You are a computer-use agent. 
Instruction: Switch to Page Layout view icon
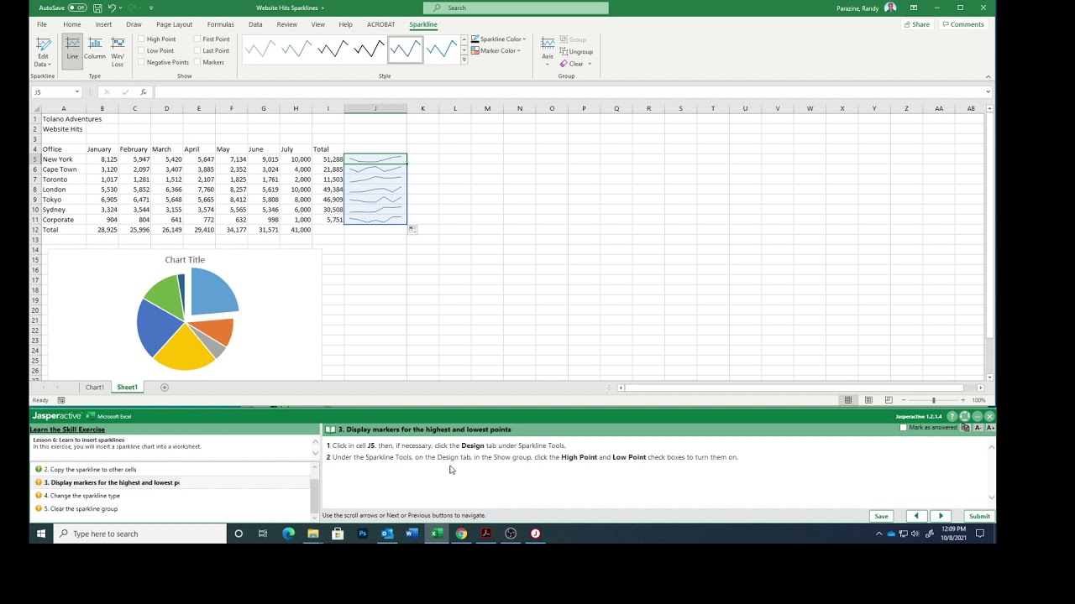(x=868, y=400)
